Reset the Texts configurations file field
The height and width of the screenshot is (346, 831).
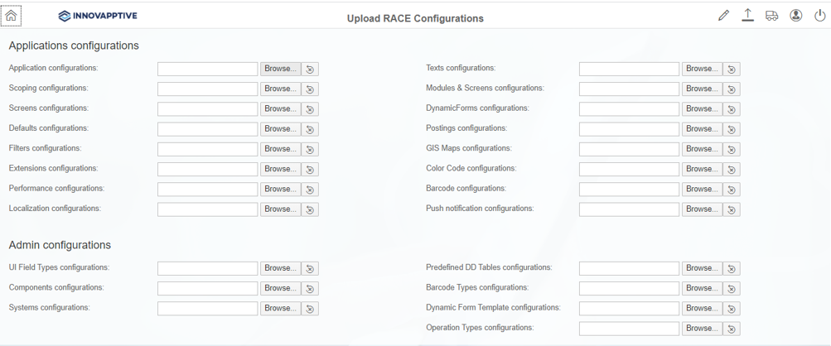tap(732, 70)
